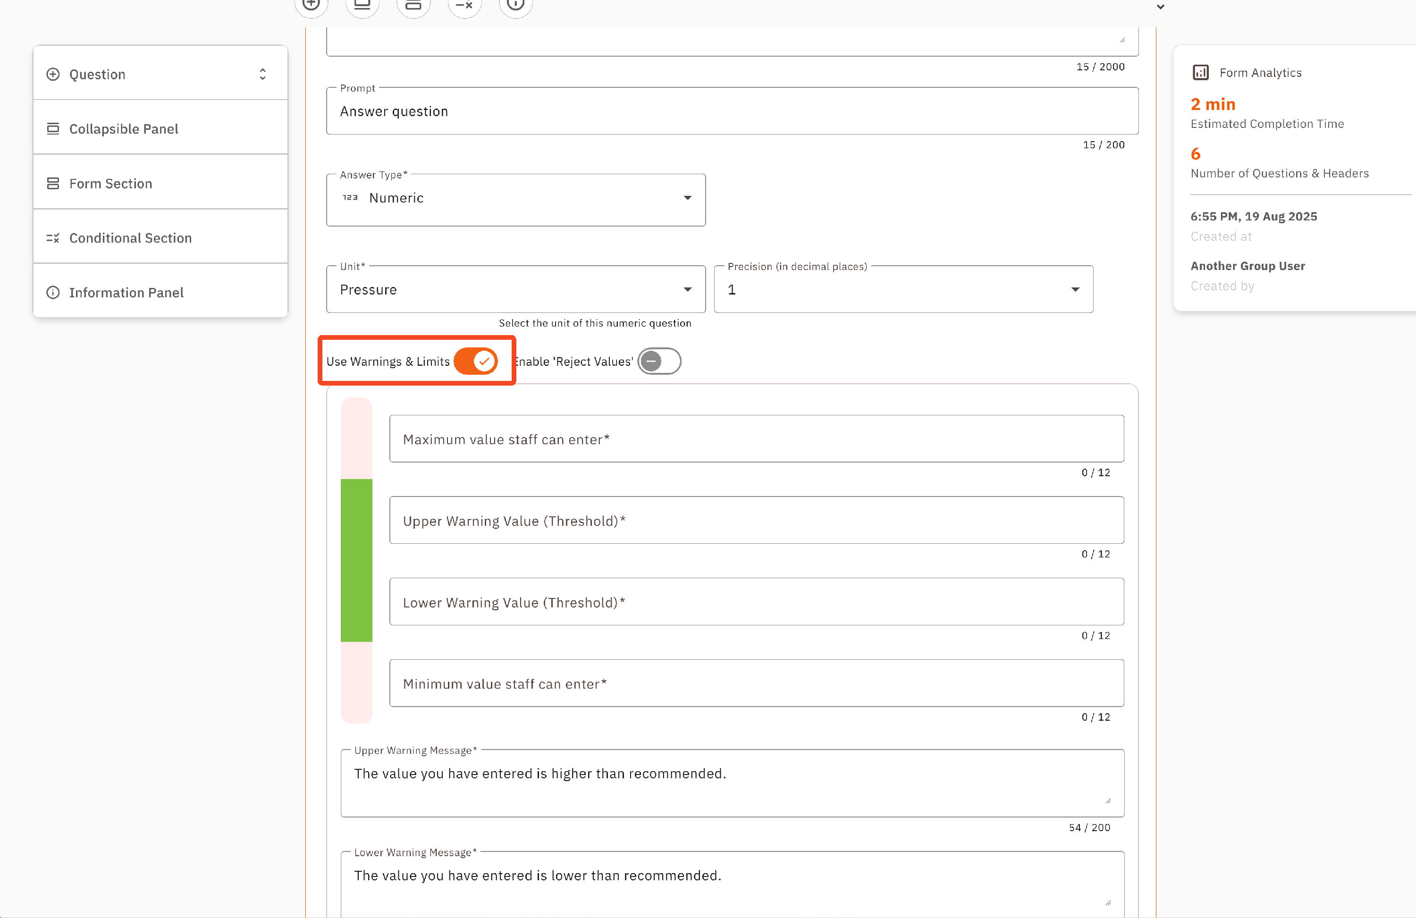This screenshot has height=918, width=1416.
Task: Click the green range indicator bar
Action: click(x=356, y=560)
